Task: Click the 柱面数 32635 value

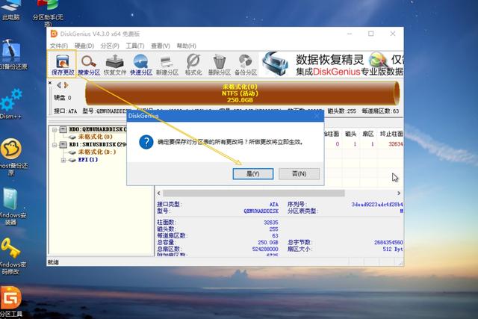Action: click(270, 223)
